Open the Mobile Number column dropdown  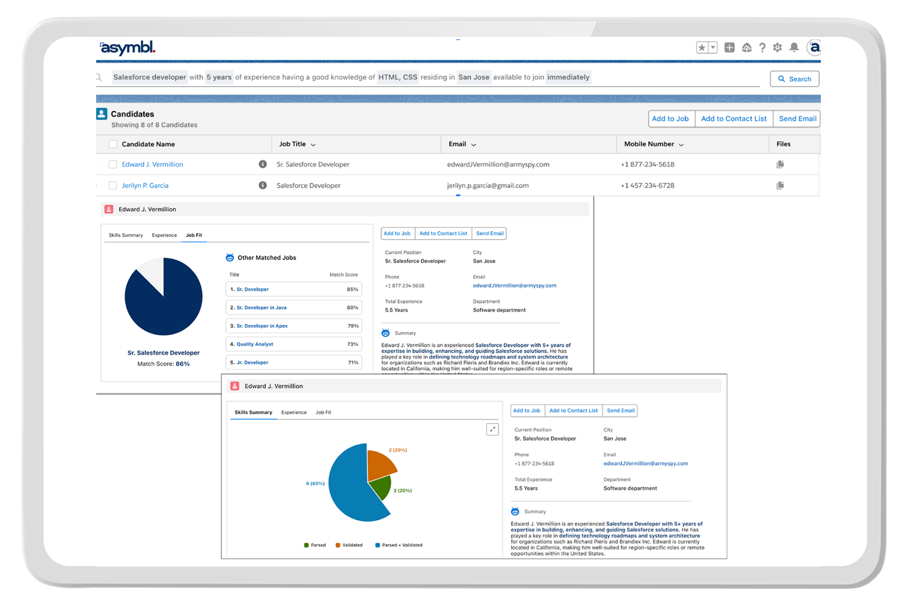click(681, 145)
